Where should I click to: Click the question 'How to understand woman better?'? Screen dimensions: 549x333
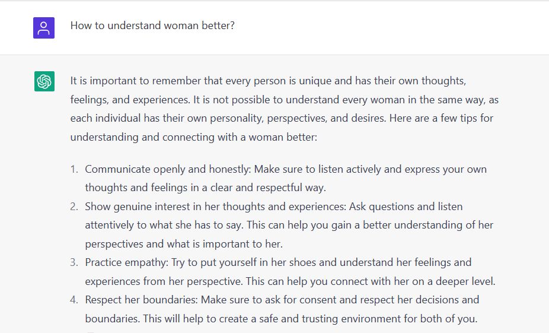coord(152,26)
